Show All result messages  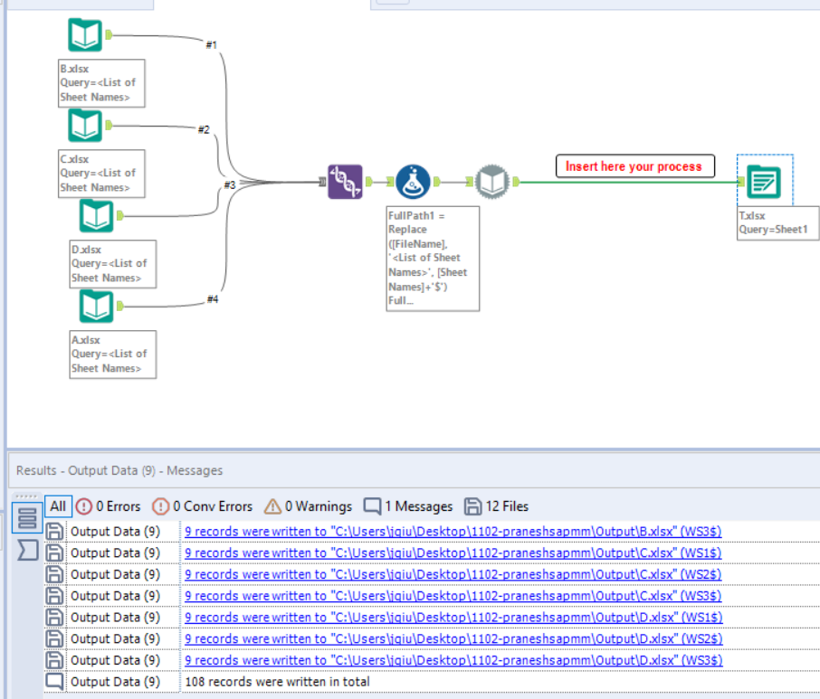pos(58,506)
